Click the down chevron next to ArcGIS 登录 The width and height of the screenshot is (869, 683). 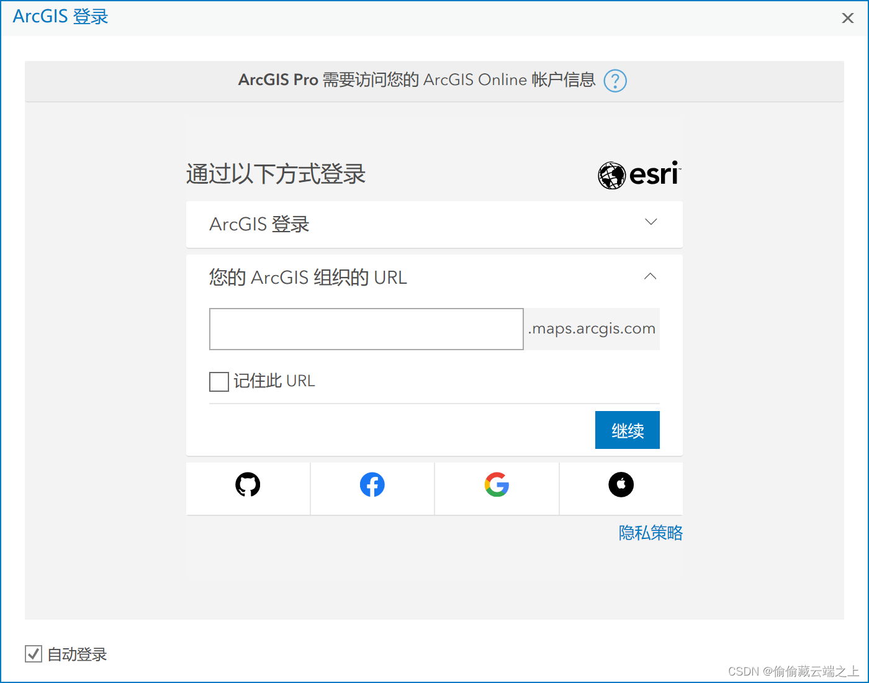(x=650, y=222)
